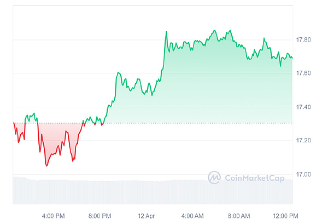The width and height of the screenshot is (328, 219).
Task: Click the CoinMarketCap logo icon
Action: click(x=214, y=177)
